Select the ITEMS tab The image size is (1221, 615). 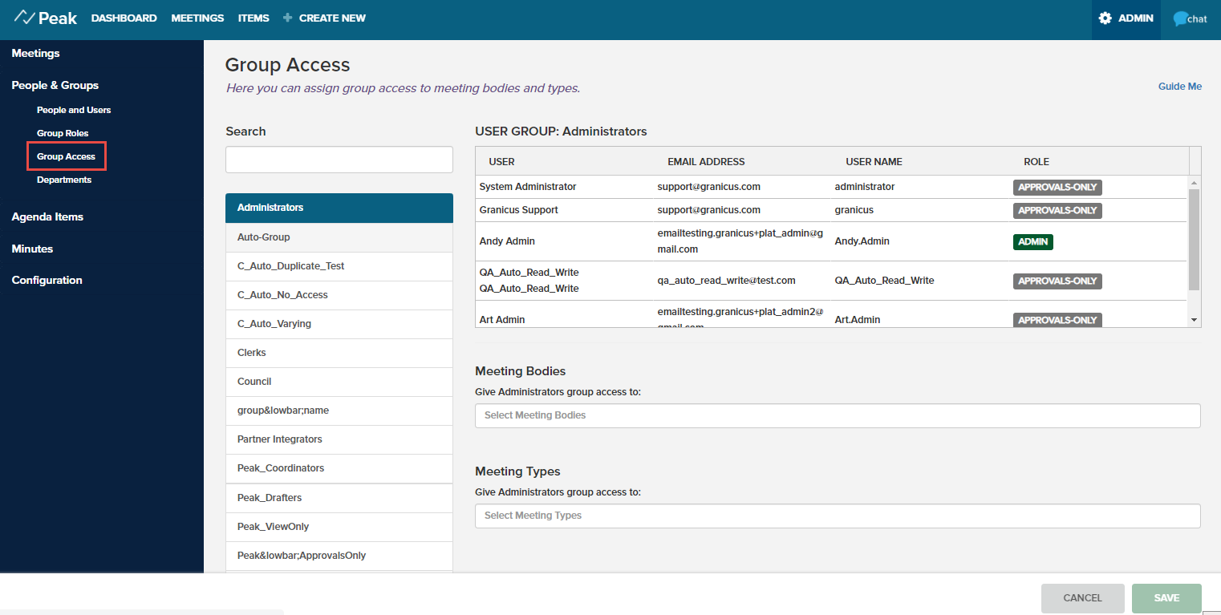point(254,18)
